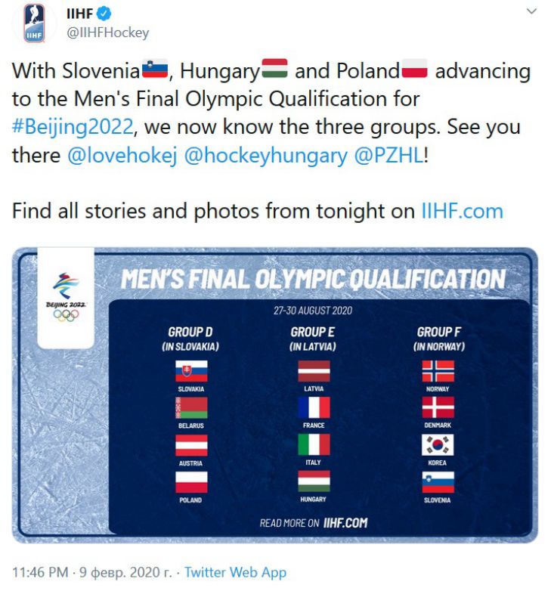Click the verified badge next to IIHF
Image resolution: width=551 pixels, height=591 pixels.
(107, 13)
